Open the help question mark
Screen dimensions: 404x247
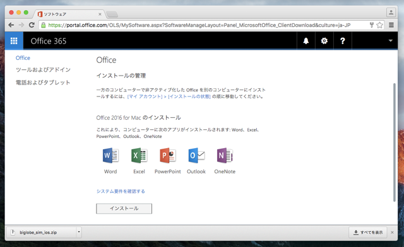point(342,41)
